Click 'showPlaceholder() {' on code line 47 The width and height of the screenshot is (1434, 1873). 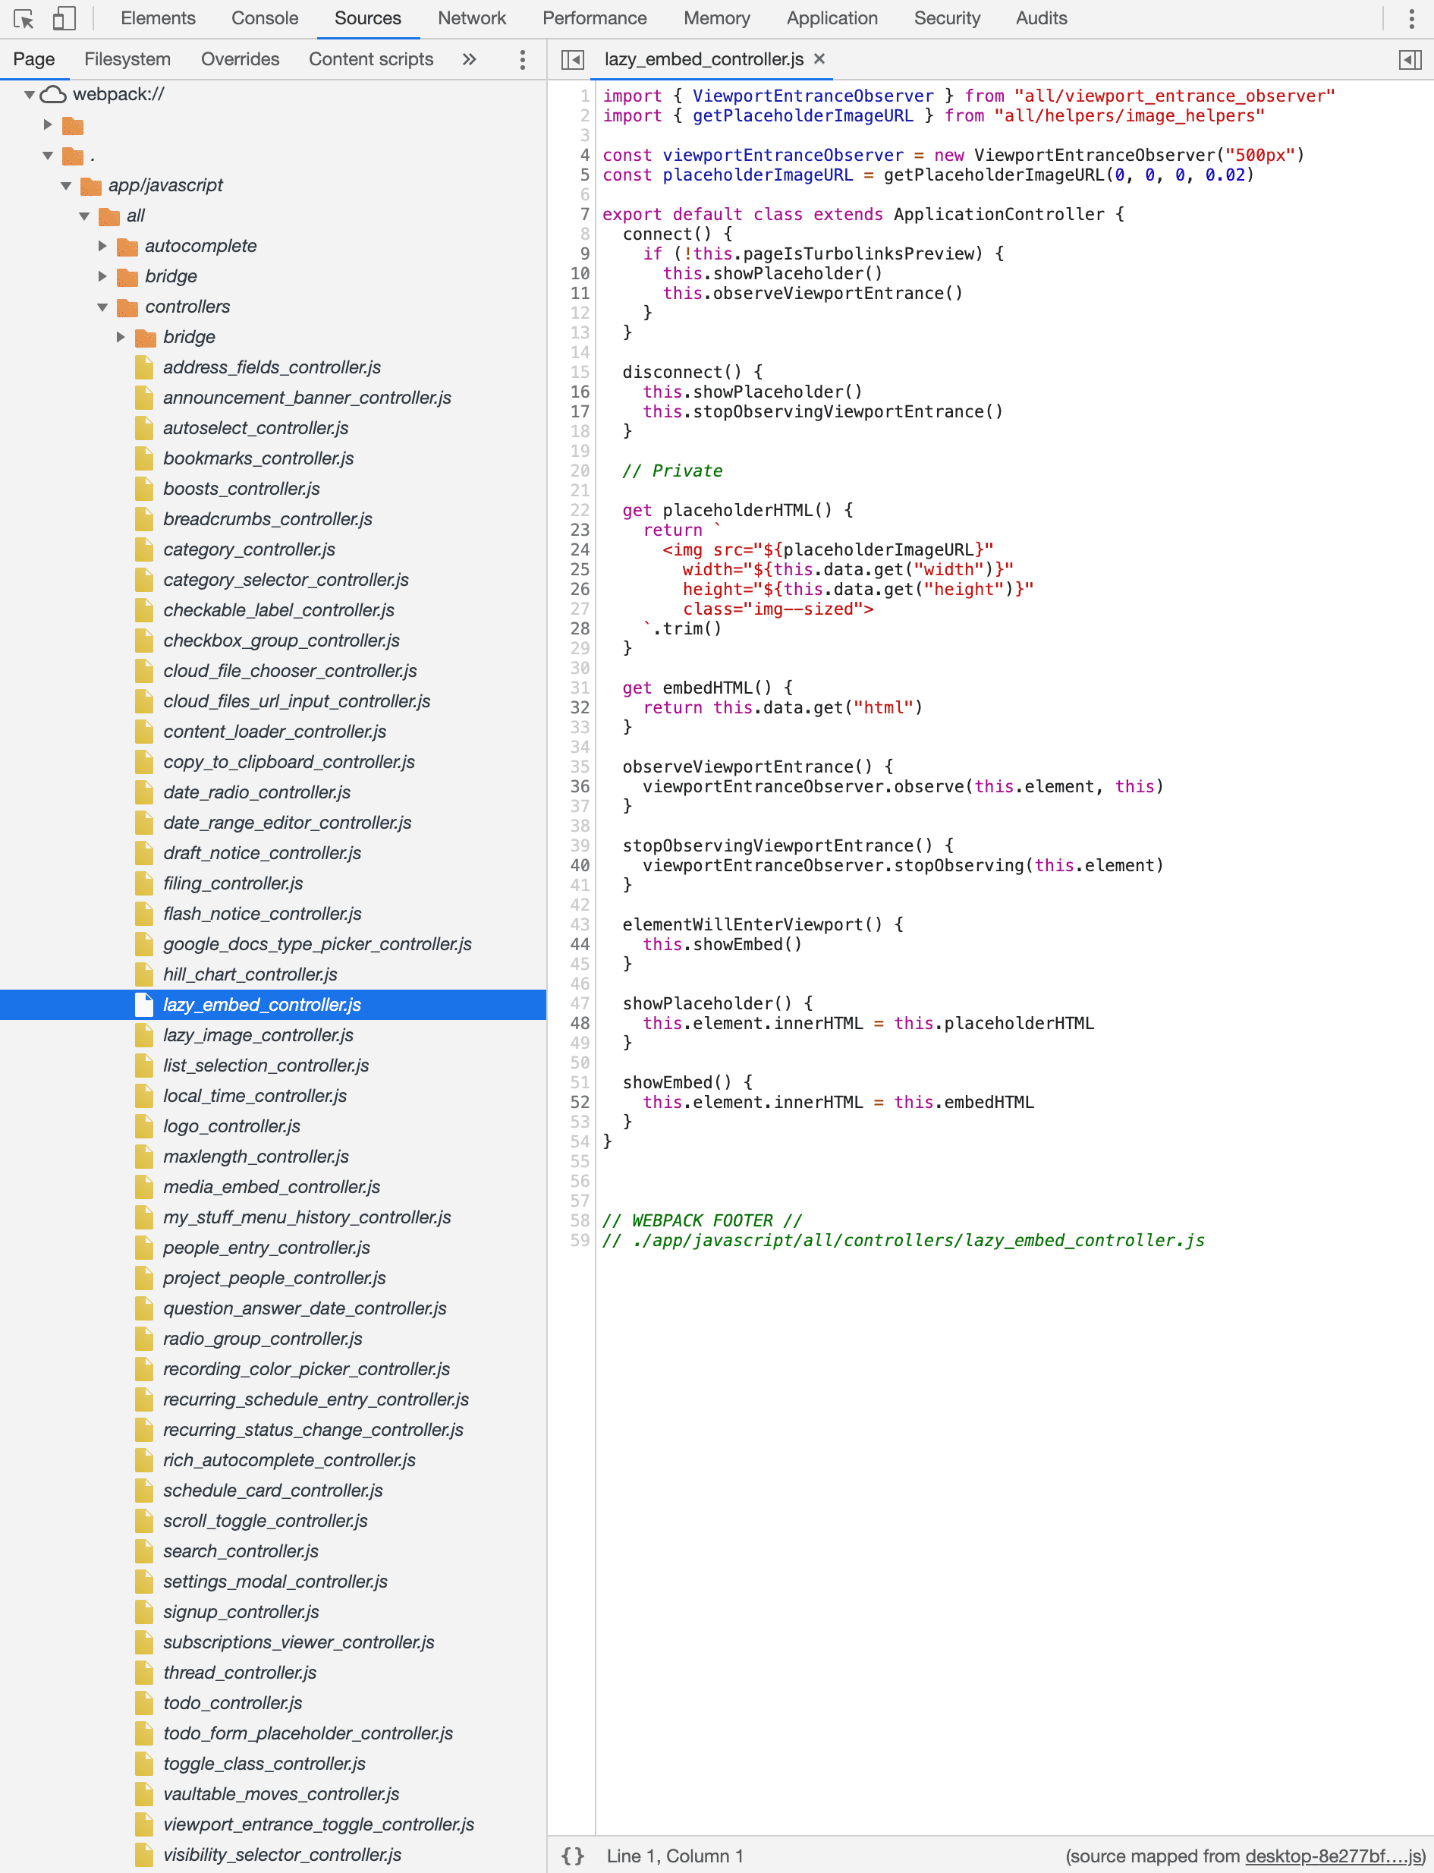point(717,1003)
